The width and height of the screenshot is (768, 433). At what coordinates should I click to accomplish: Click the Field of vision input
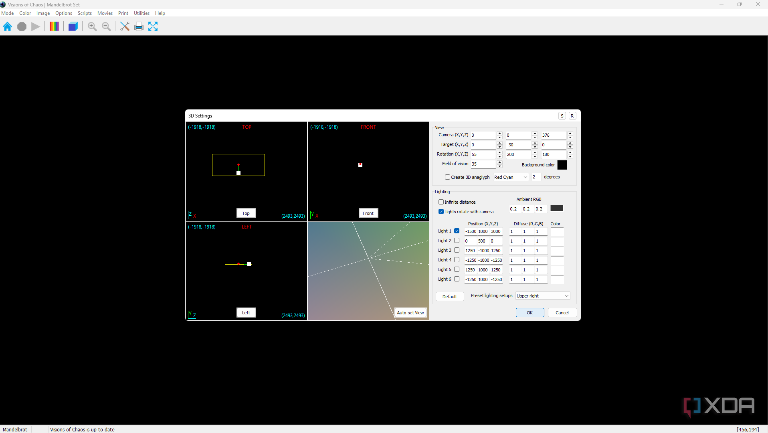(x=483, y=164)
